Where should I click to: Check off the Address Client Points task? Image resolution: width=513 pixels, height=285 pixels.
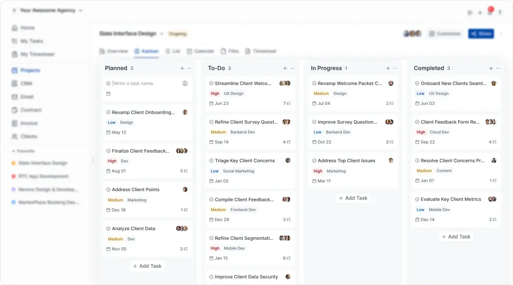pyautogui.click(x=108, y=190)
